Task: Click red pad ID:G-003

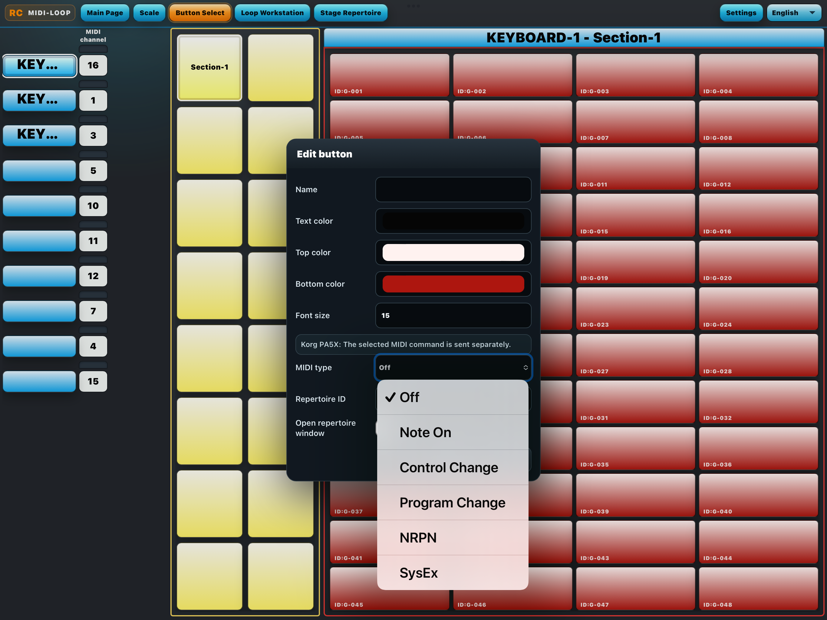Action: [x=635, y=75]
